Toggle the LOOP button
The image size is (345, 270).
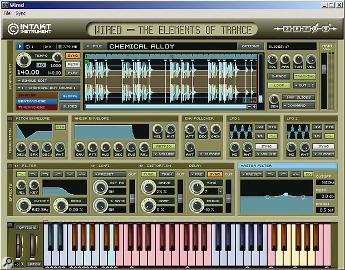(x=279, y=85)
